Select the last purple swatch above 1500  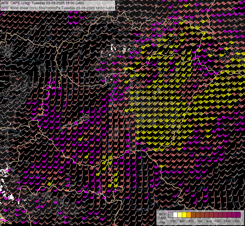pyautogui.click(x=238, y=215)
